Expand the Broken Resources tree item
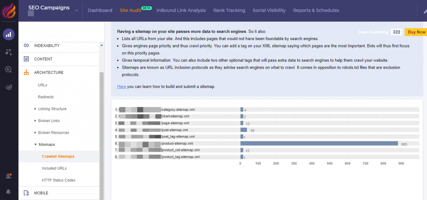The image size is (427, 200). tap(35, 132)
